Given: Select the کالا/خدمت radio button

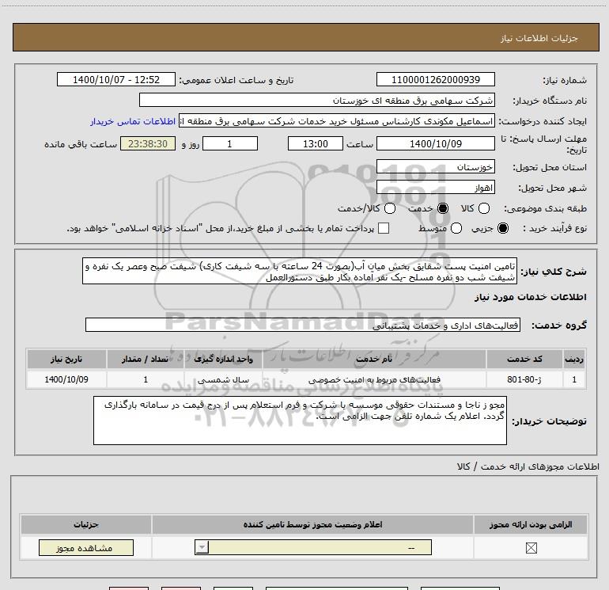Looking at the screenshot, I should point(390,208).
